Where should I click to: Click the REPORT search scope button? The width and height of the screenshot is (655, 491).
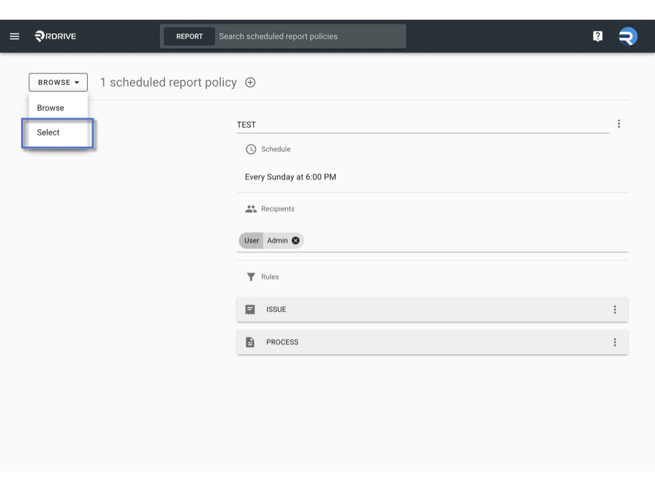189,36
